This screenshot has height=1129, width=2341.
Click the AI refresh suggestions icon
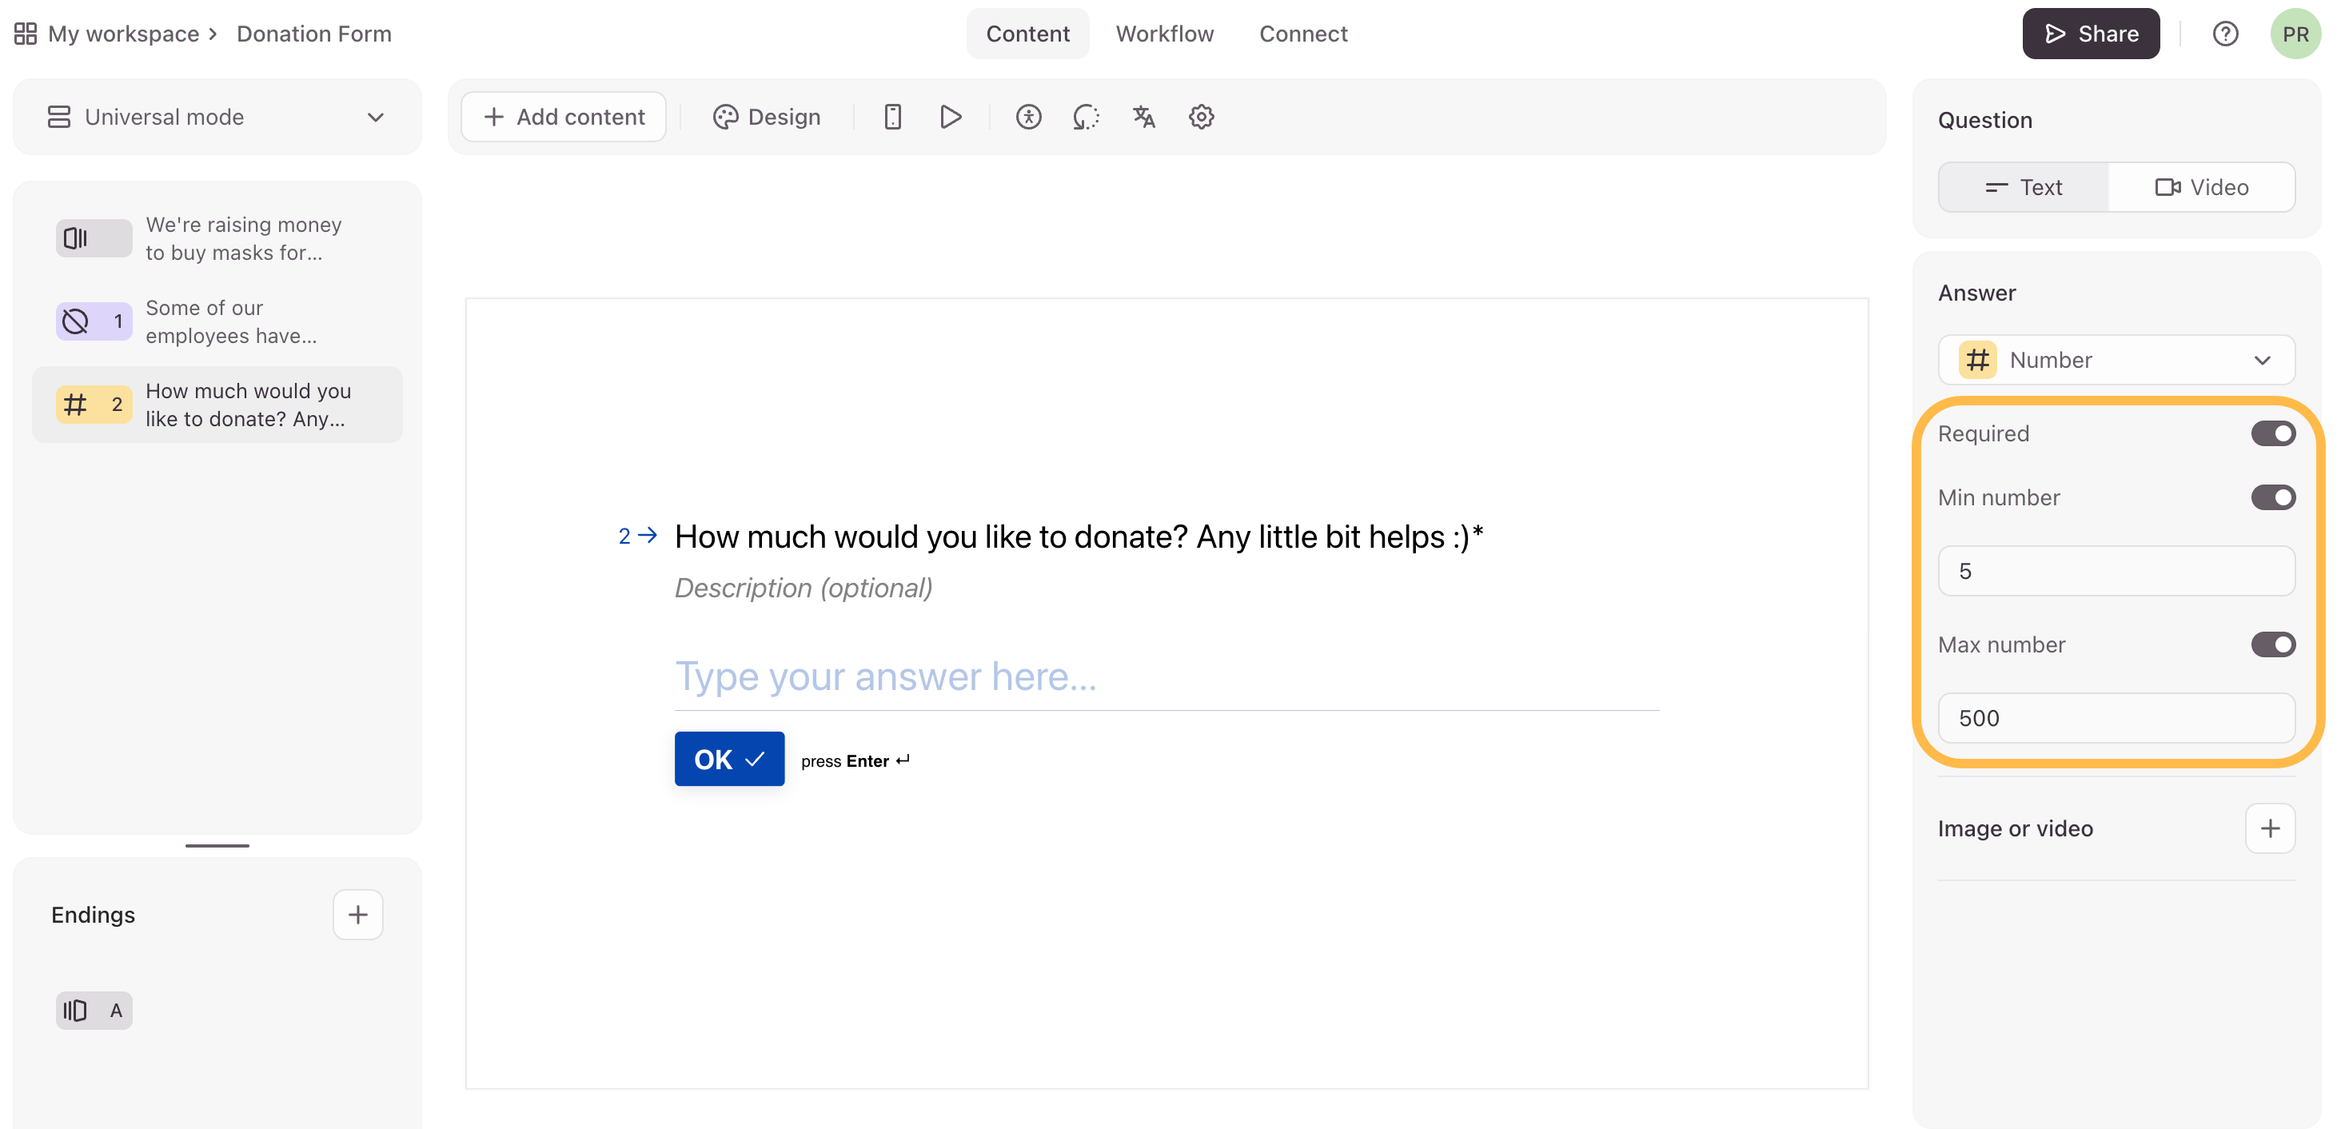pos(1085,117)
